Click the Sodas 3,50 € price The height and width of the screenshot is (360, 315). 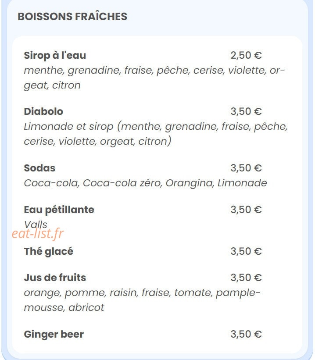coord(246,168)
